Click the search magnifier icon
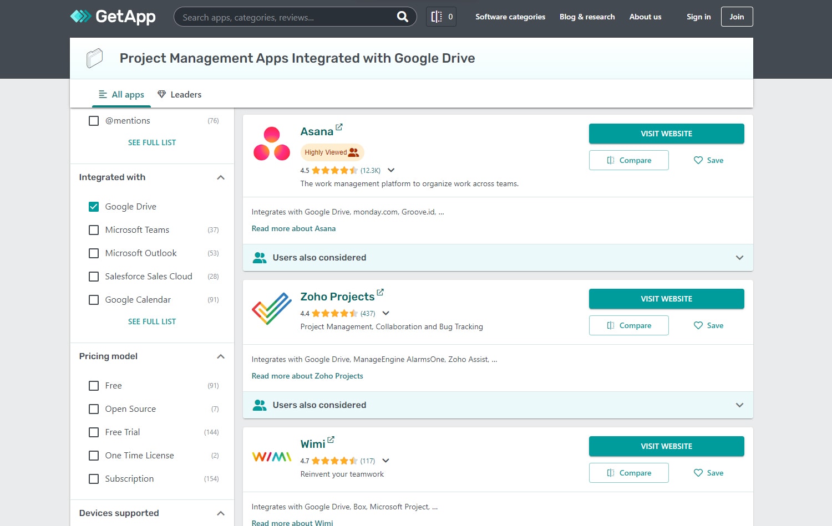Screen dimensions: 832x526 403,17
